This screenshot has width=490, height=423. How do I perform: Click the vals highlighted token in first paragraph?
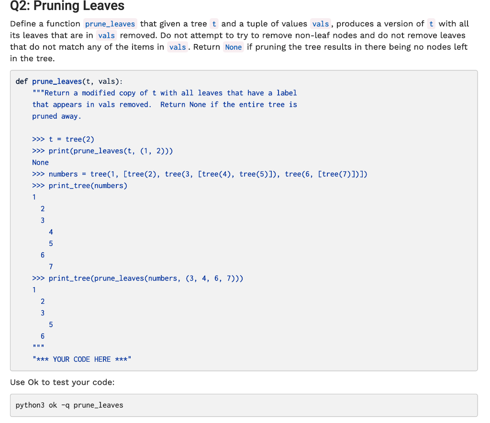click(320, 23)
